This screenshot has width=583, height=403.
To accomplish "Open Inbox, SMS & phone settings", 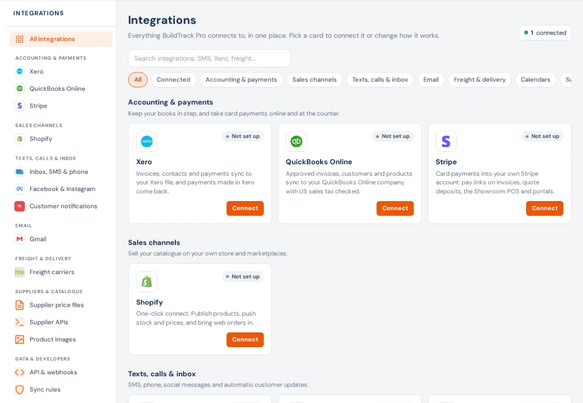I will coord(61,172).
